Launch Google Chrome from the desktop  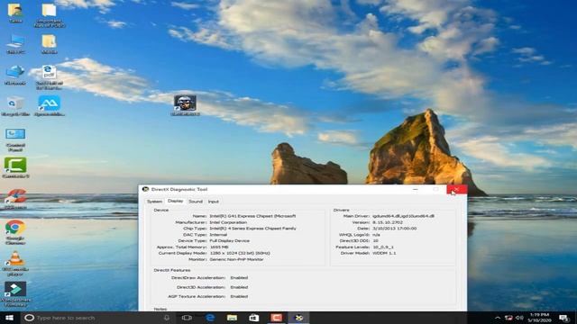(x=15, y=232)
